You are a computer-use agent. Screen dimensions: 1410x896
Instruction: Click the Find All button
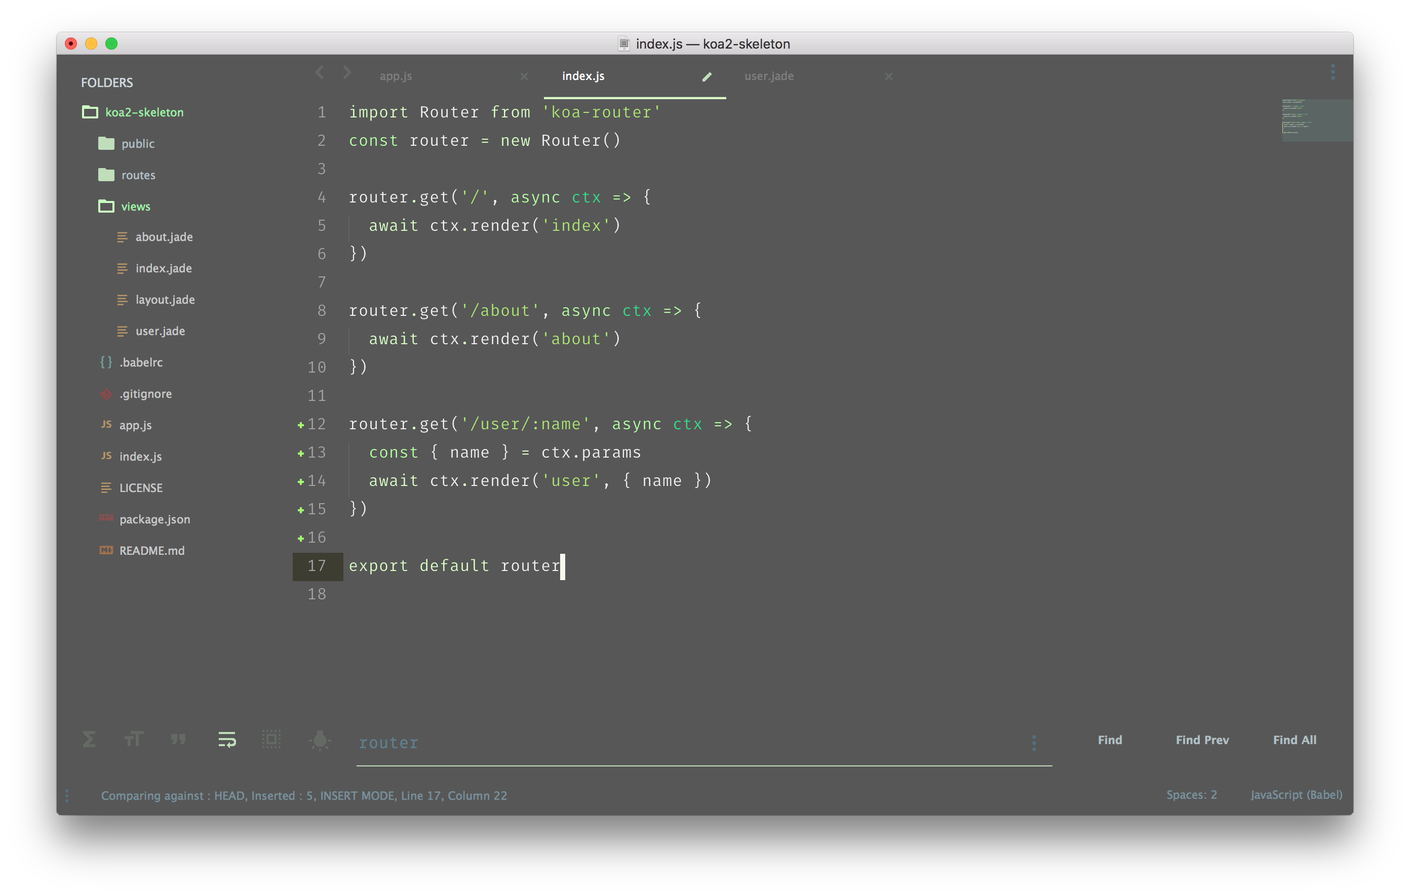pyautogui.click(x=1294, y=740)
